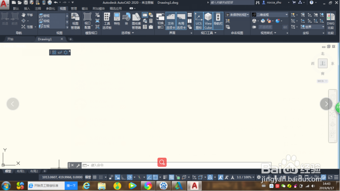Viewport: 340px width, 191px height.
Task: Click the Print (plot) icon in quick access toolbar
Action: pos(50,3)
